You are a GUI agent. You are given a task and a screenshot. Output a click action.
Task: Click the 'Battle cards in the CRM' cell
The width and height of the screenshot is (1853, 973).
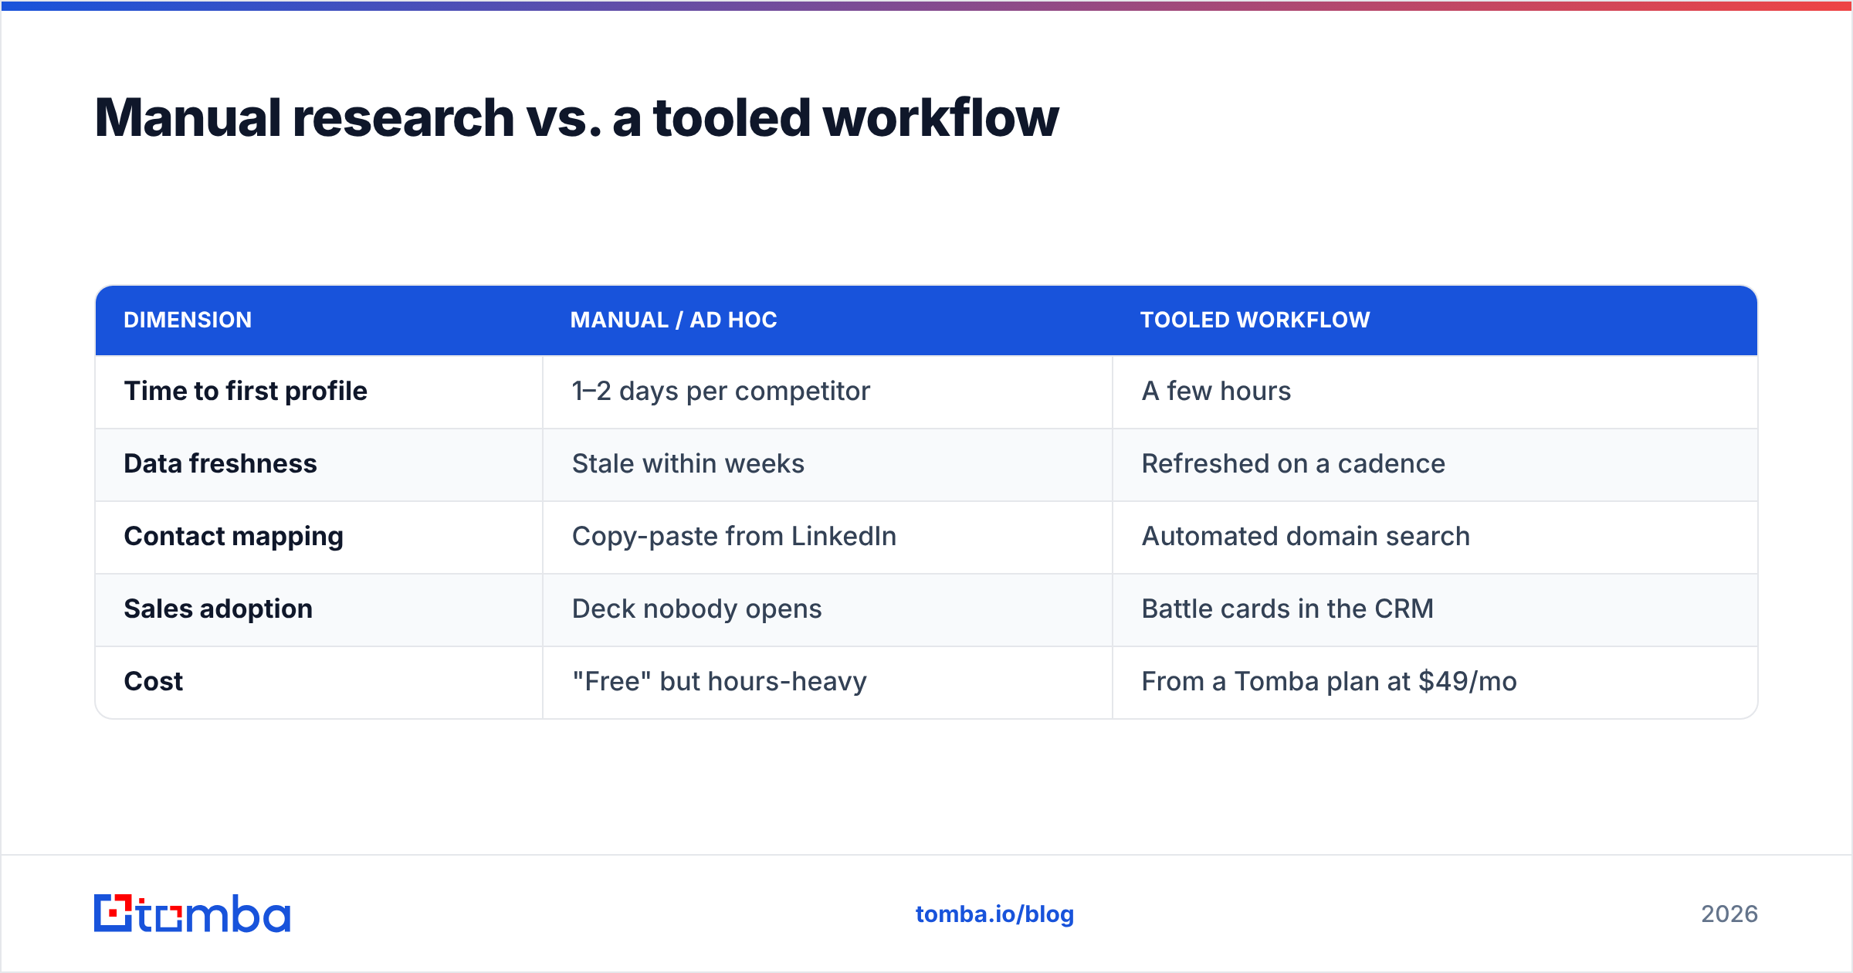[1435, 609]
